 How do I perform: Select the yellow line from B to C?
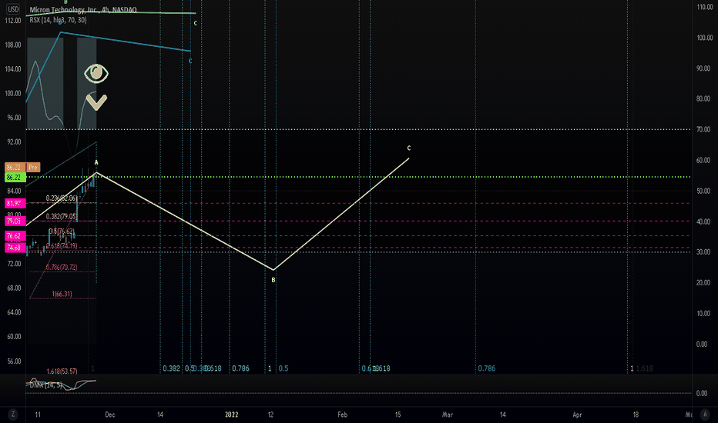tap(341, 214)
